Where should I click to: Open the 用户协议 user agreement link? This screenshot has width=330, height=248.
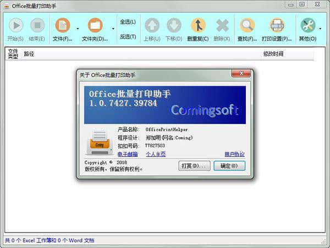pyautogui.click(x=234, y=154)
